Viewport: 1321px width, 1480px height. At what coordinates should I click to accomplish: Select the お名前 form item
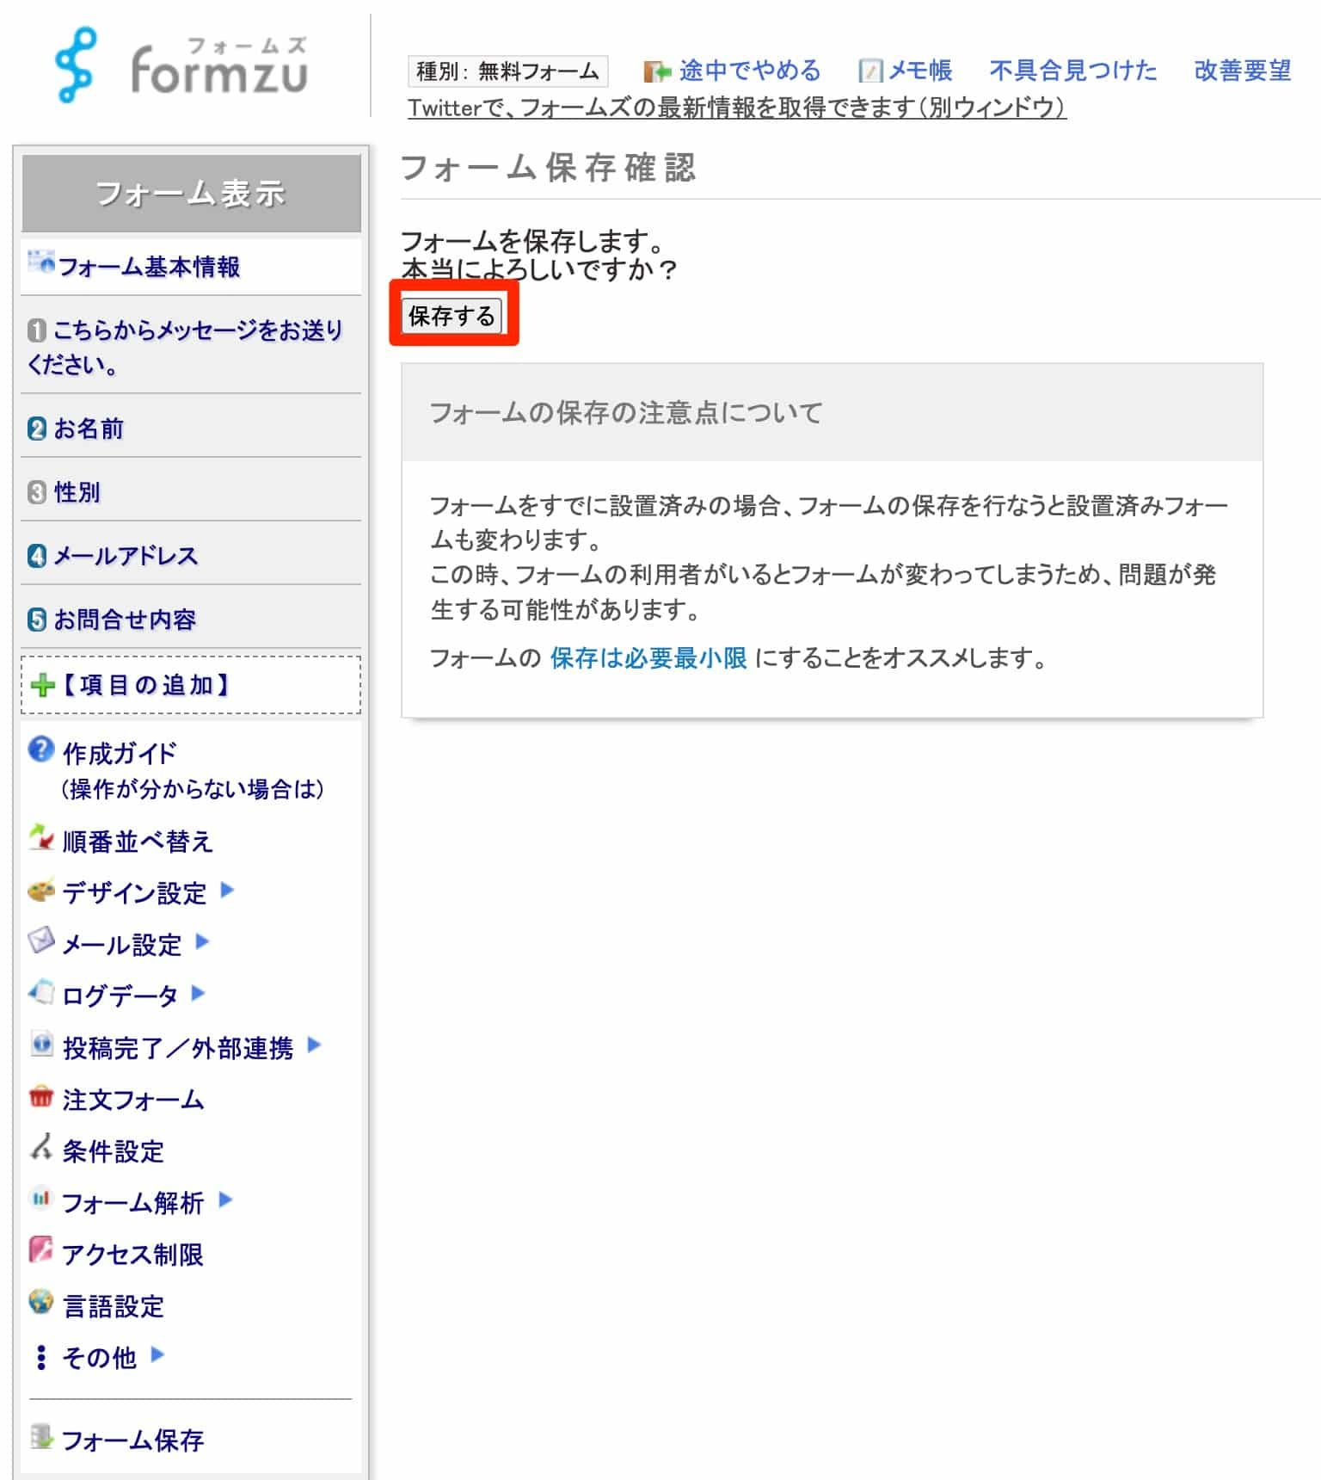point(191,429)
